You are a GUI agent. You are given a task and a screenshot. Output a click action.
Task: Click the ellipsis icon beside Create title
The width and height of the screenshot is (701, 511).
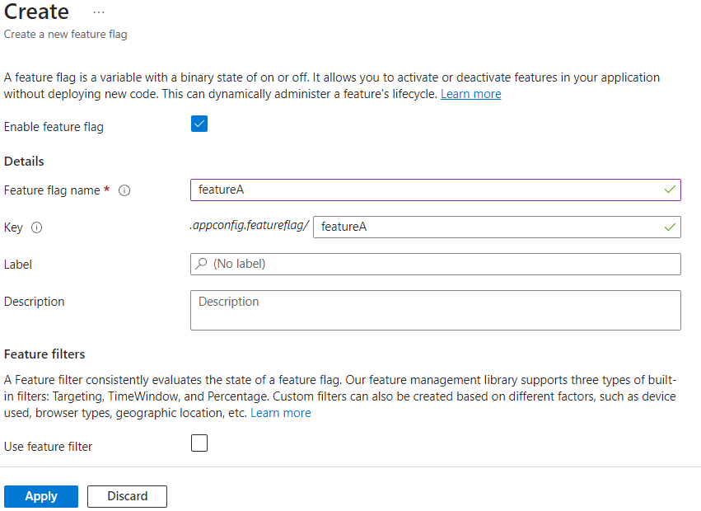pyautogui.click(x=99, y=13)
